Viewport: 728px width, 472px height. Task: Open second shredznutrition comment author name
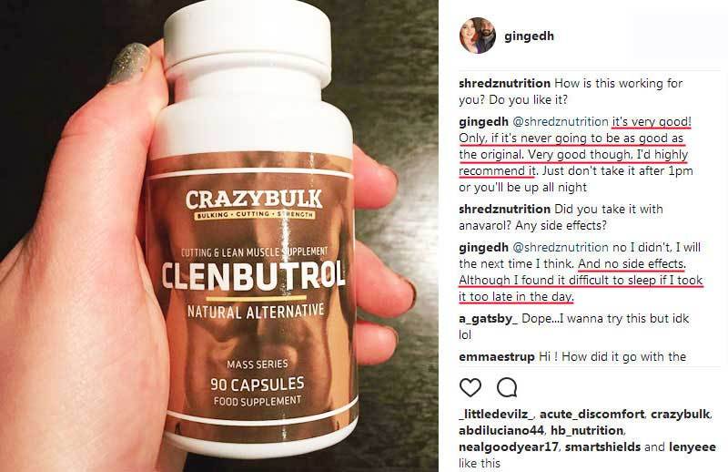coord(504,210)
